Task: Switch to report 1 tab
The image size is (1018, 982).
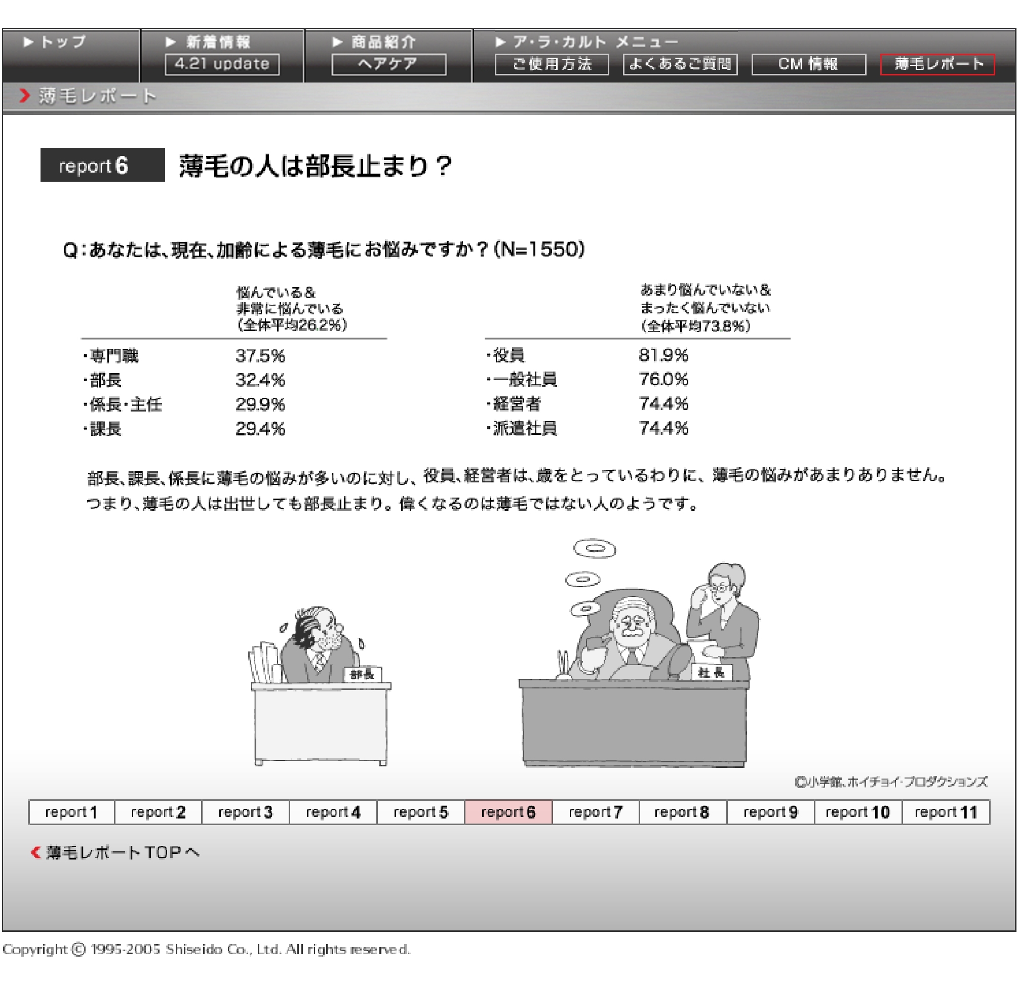Action: pos(71,812)
